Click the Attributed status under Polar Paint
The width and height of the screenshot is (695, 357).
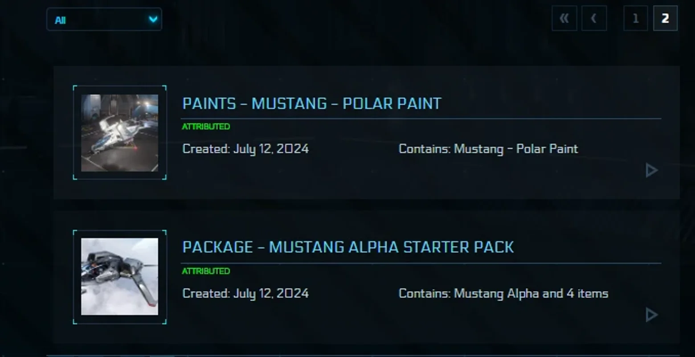(x=206, y=127)
